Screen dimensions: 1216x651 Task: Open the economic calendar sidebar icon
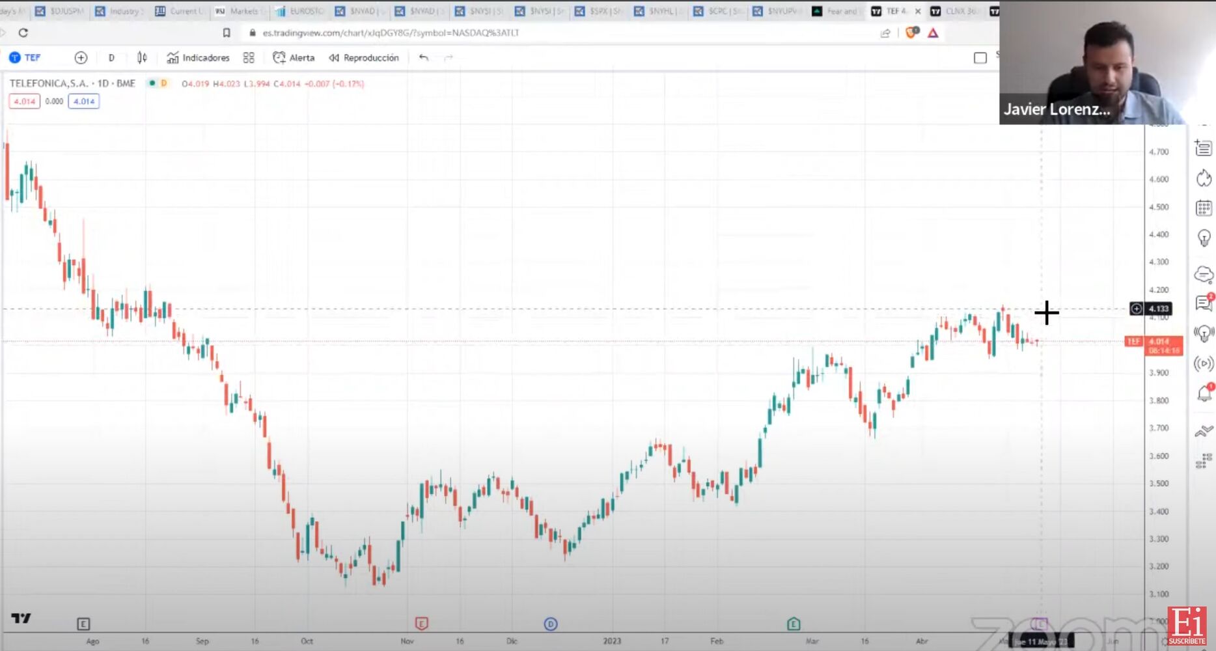coord(1204,208)
